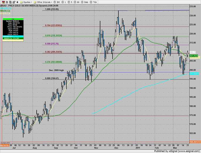Click the 235.00 price axis label
This screenshot has width=201, height=153.
click(193, 6)
